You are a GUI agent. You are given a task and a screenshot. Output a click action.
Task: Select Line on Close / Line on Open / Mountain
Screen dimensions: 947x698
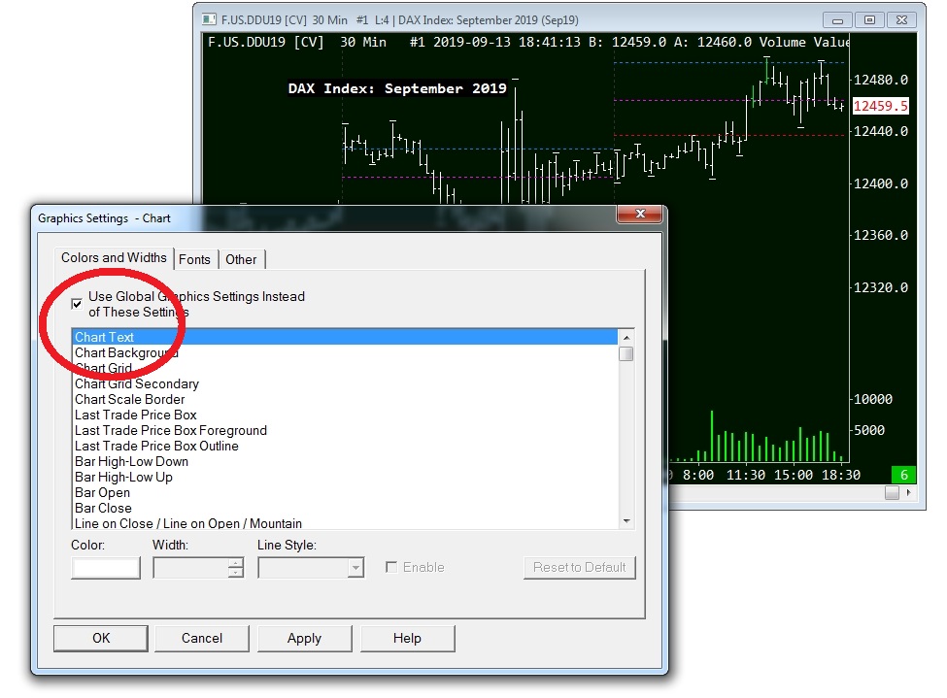point(345,523)
